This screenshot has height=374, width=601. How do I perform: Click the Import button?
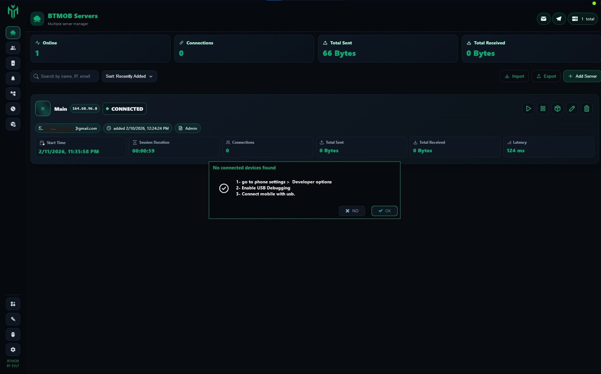coord(514,77)
